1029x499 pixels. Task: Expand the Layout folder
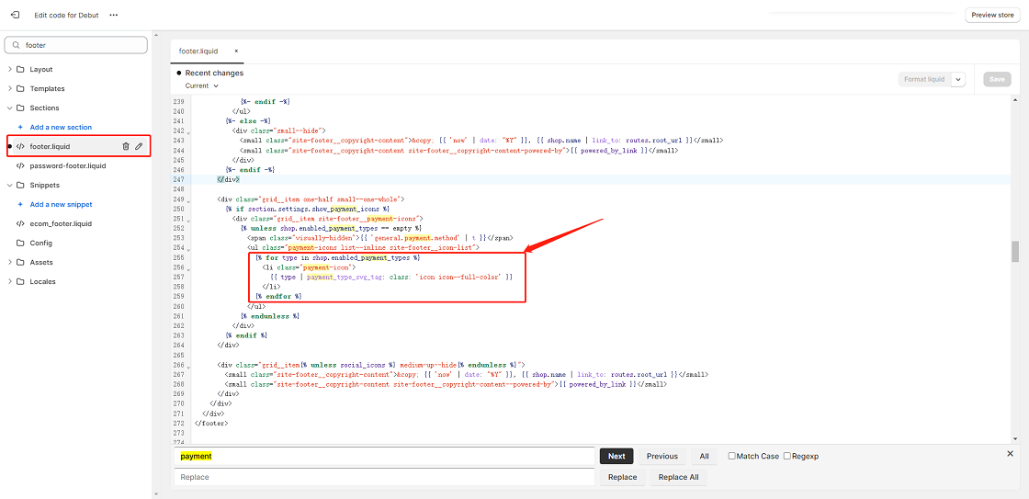9,69
